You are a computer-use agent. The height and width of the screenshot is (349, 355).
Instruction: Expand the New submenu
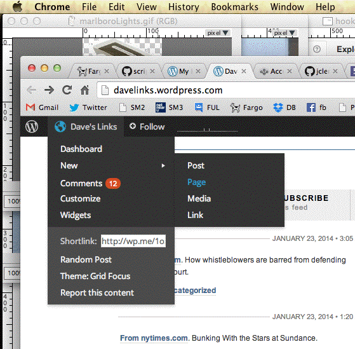click(x=111, y=165)
